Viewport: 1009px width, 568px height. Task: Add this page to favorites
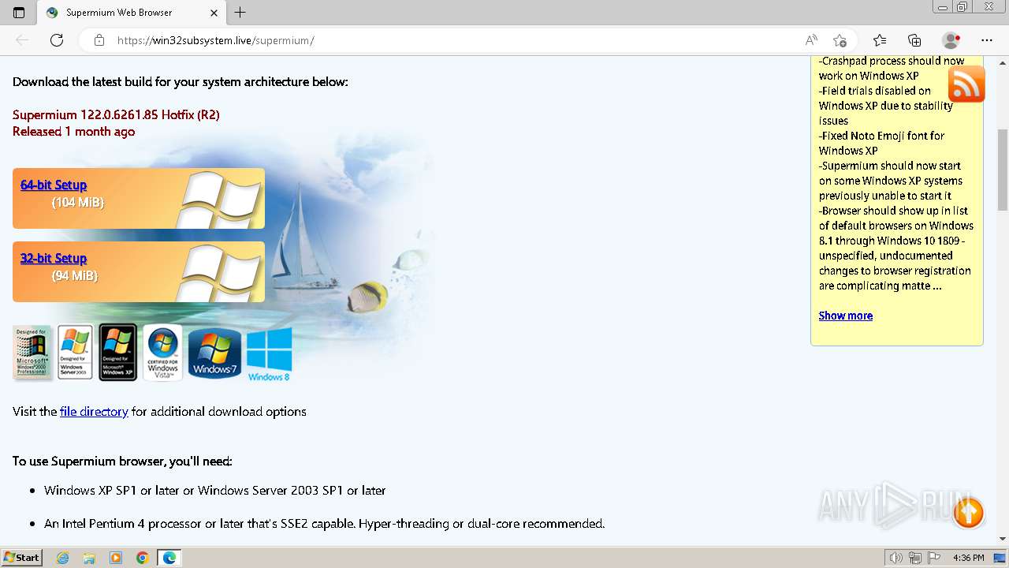coord(840,40)
